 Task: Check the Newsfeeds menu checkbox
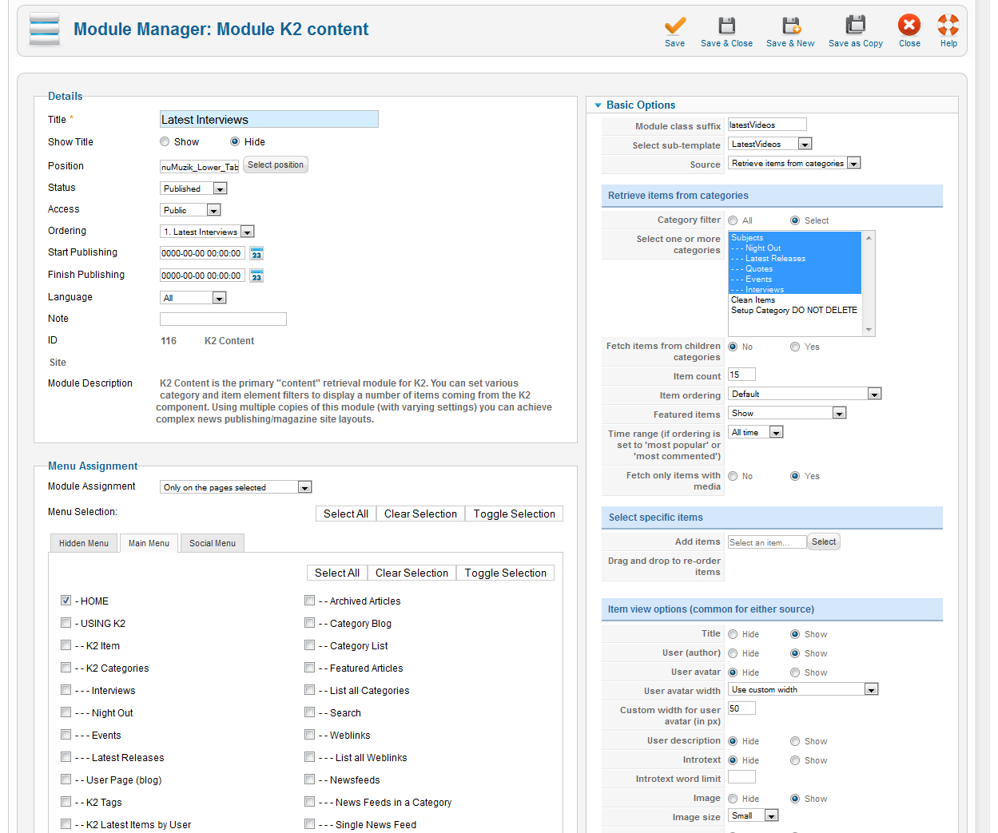(x=309, y=779)
